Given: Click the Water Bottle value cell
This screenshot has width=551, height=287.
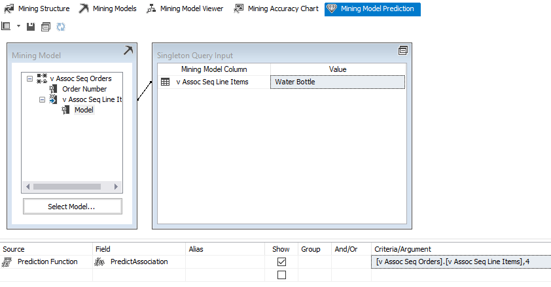Looking at the screenshot, I should pos(337,82).
